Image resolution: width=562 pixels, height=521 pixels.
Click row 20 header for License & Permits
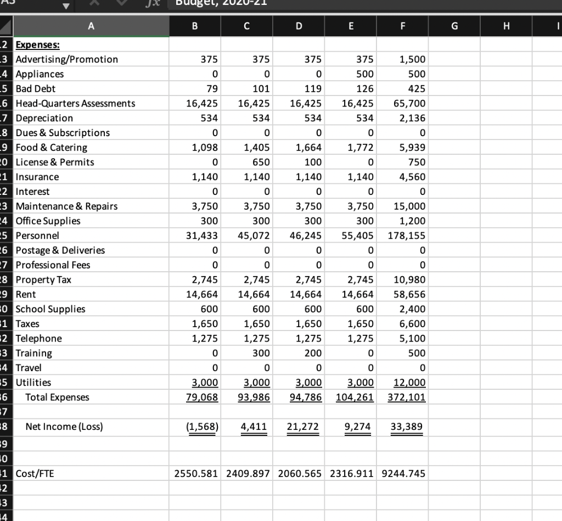coord(6,162)
